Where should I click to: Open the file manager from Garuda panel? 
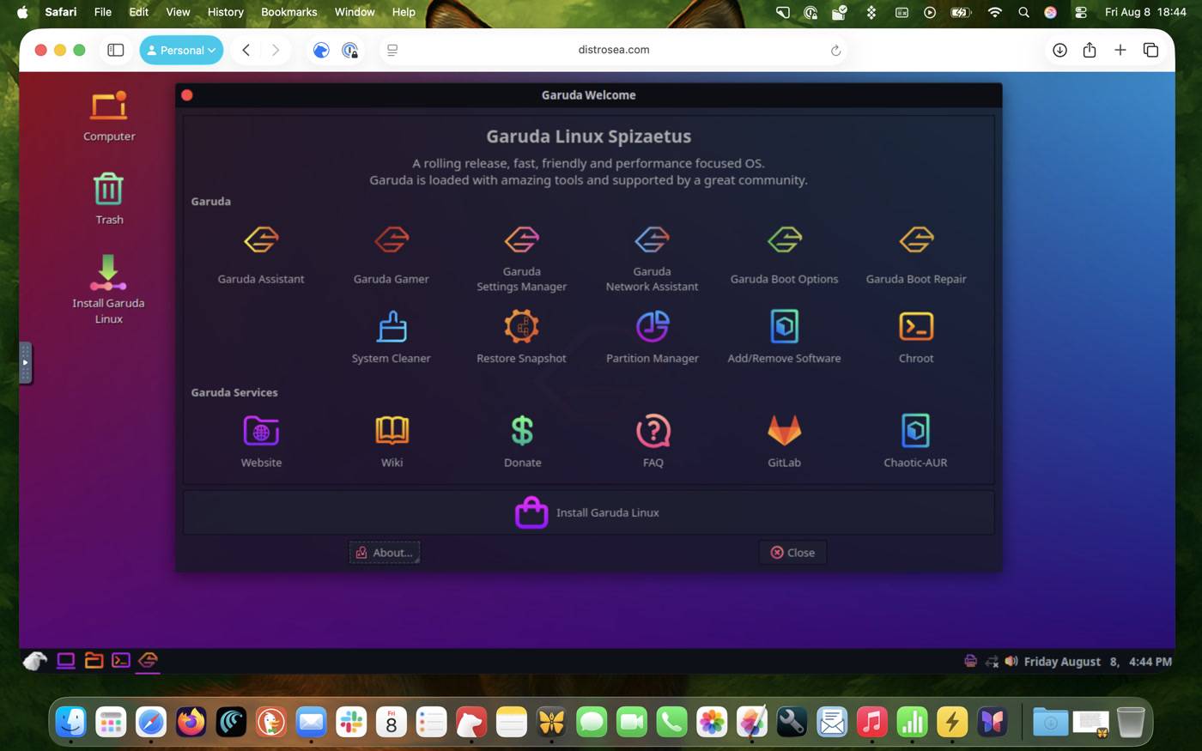[x=94, y=661]
